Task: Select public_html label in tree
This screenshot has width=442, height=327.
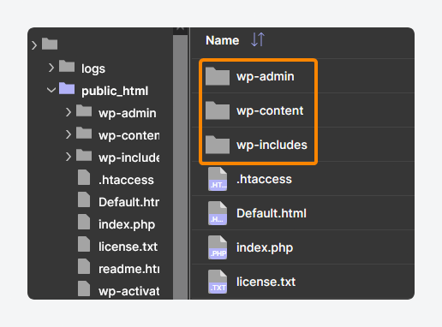Action: (115, 91)
